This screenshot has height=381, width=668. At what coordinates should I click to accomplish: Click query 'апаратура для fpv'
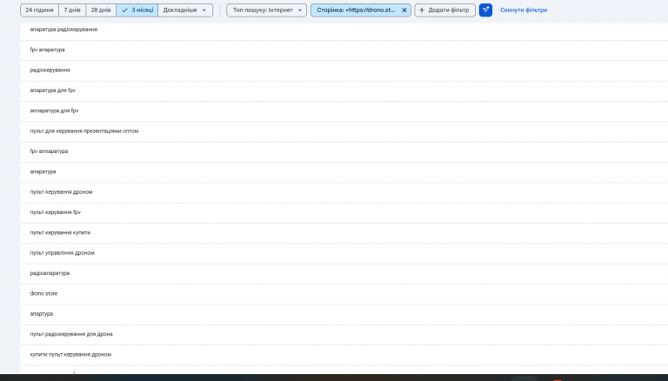point(52,90)
